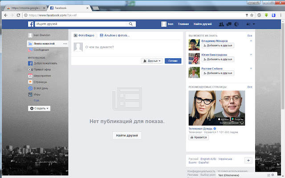Image resolution: width=285 pixels, height=178 pixels.
Task: Open the Телеканал Дождь page thumbnail
Action: pyautogui.click(x=217, y=108)
